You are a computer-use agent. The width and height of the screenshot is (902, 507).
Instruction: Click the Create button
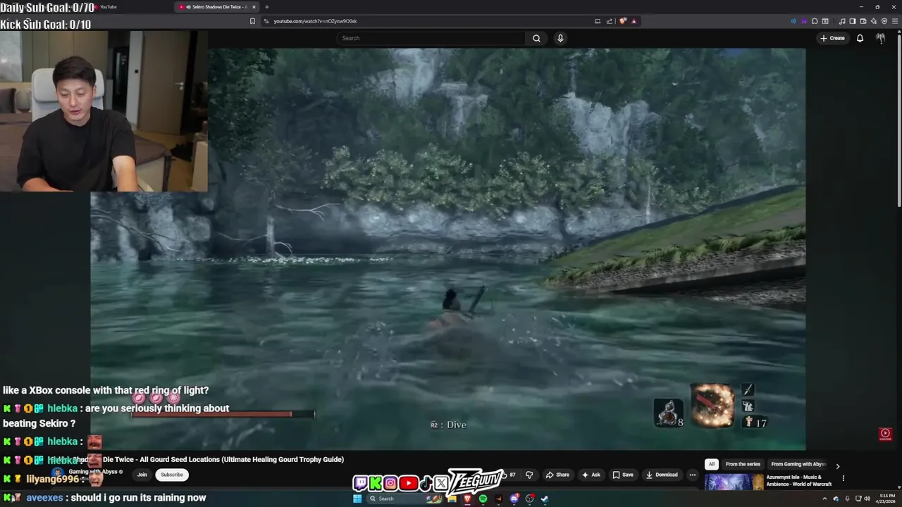pyautogui.click(x=832, y=38)
